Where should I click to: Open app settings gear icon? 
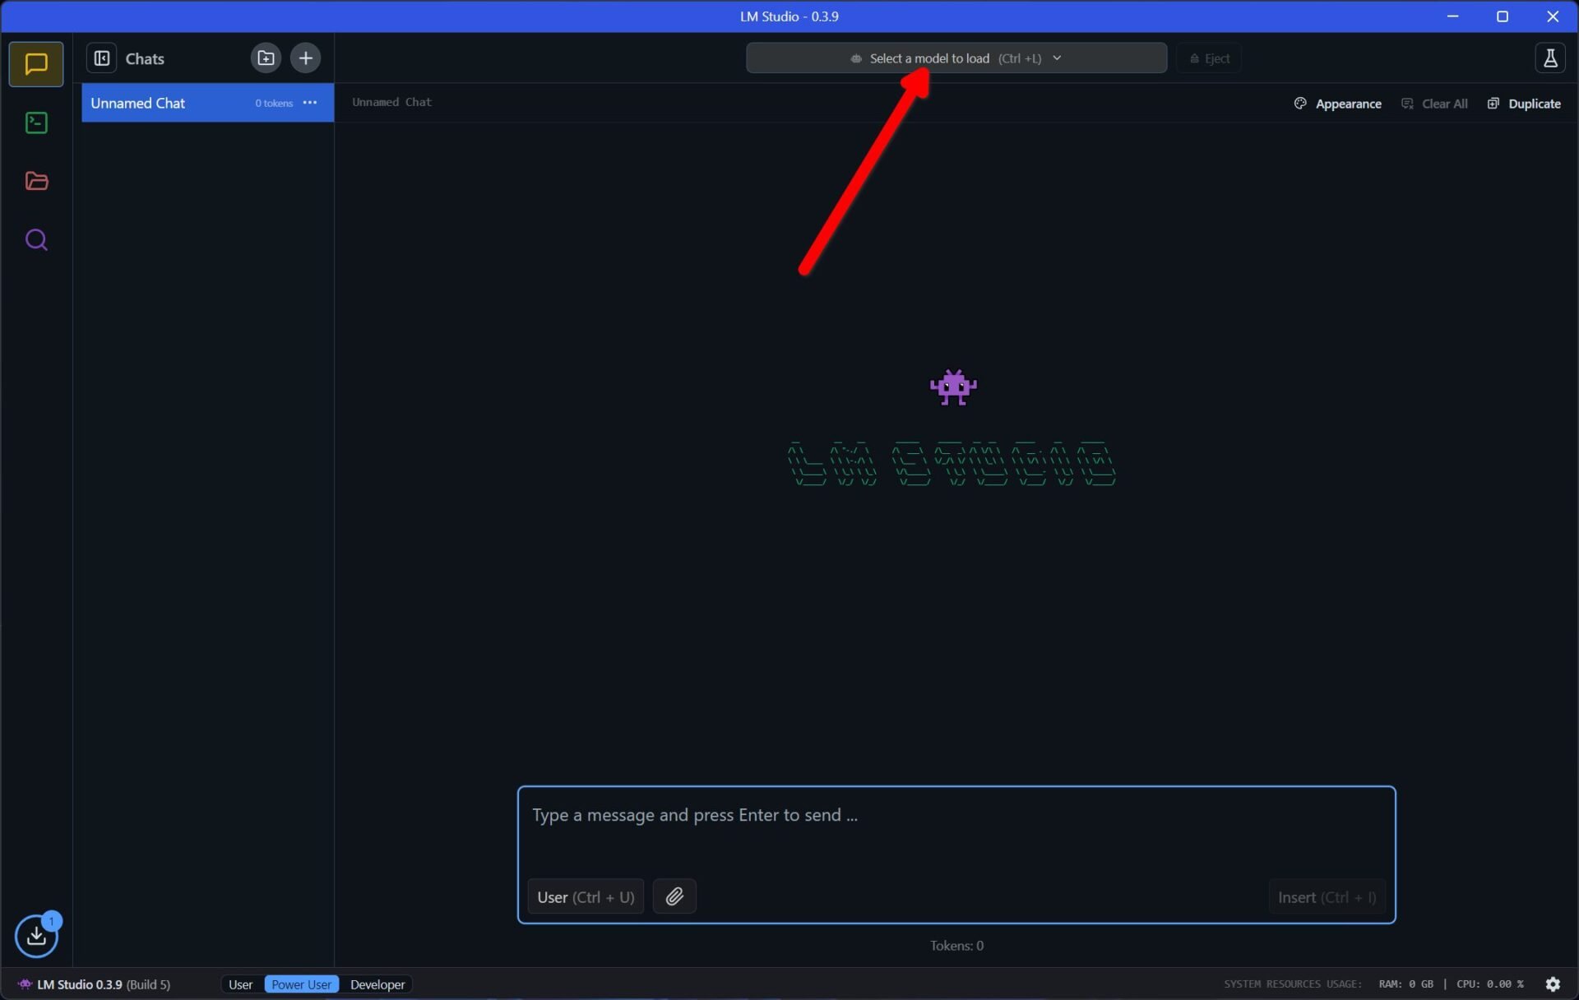click(1553, 984)
